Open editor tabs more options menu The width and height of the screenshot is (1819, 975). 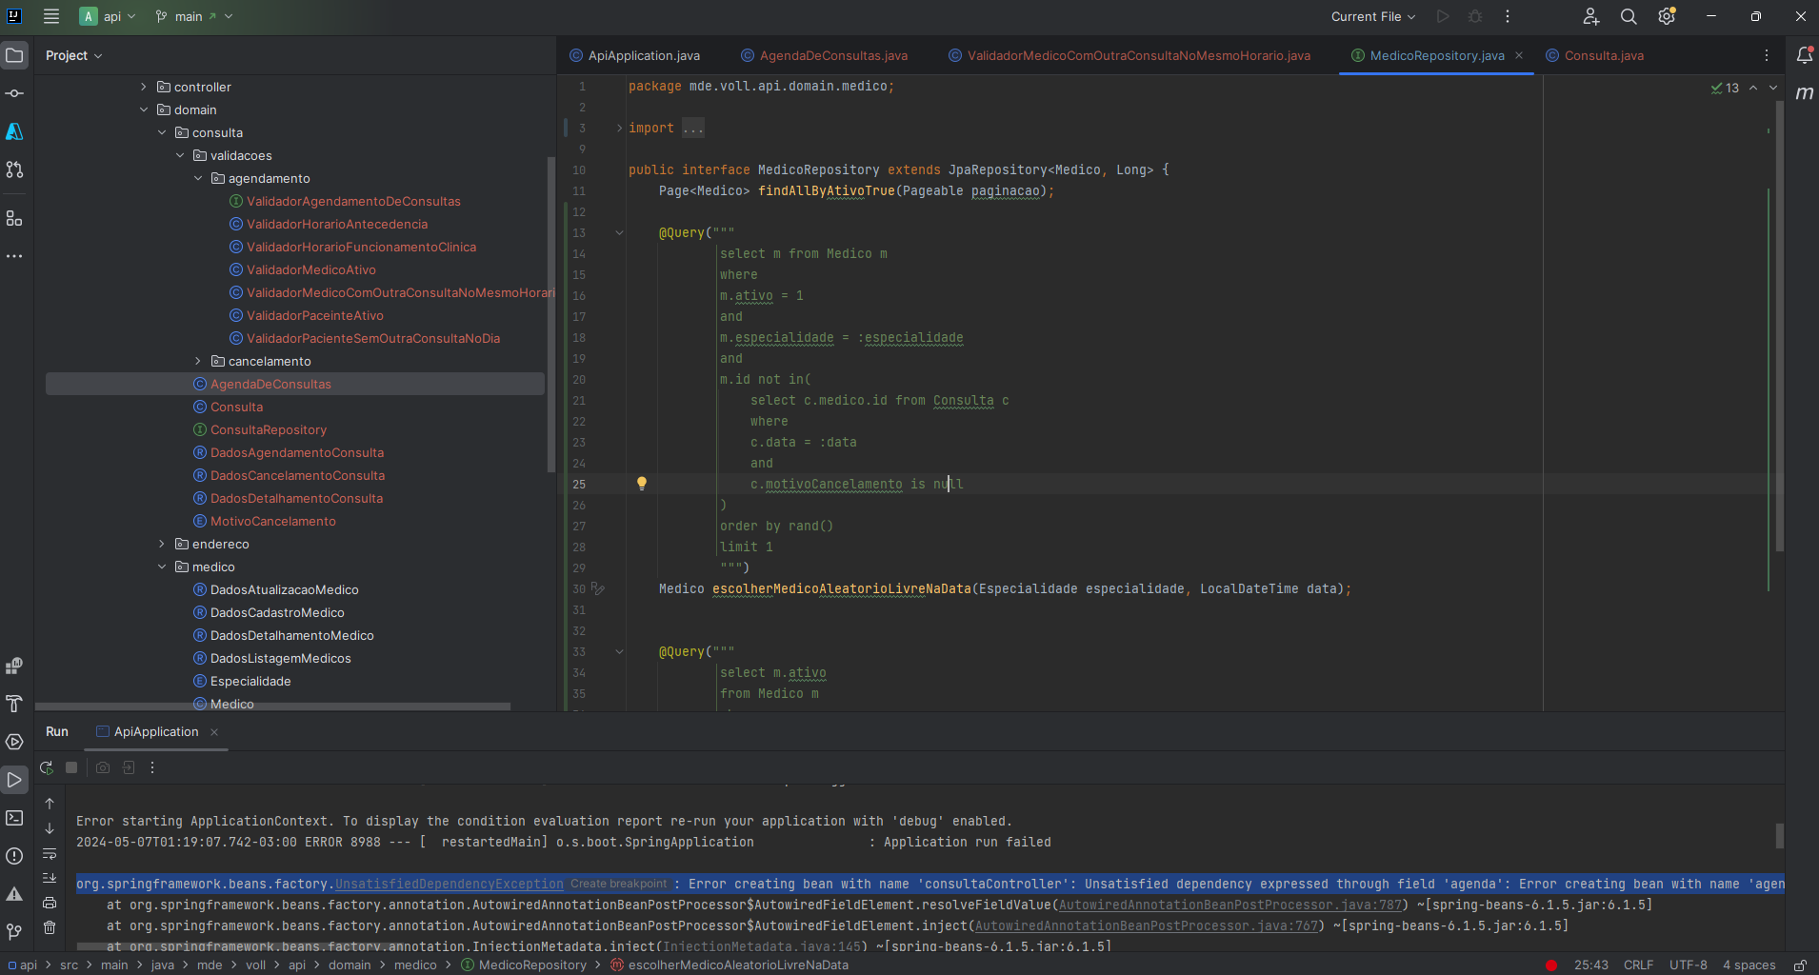[1766, 55]
